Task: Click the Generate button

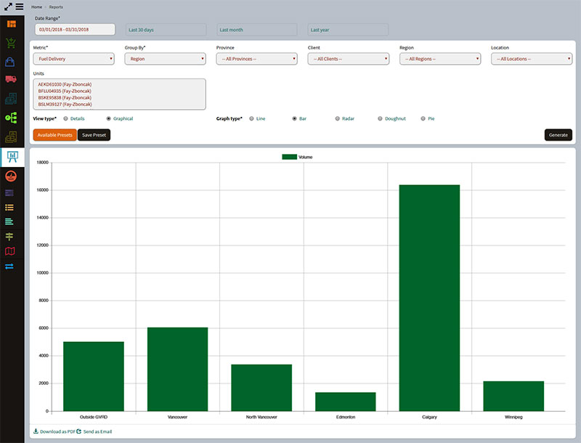Action: tap(558, 135)
